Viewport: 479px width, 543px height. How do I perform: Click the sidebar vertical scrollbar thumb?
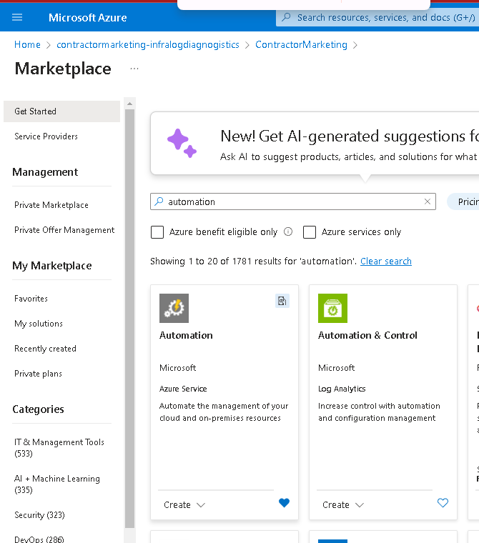coord(129,319)
